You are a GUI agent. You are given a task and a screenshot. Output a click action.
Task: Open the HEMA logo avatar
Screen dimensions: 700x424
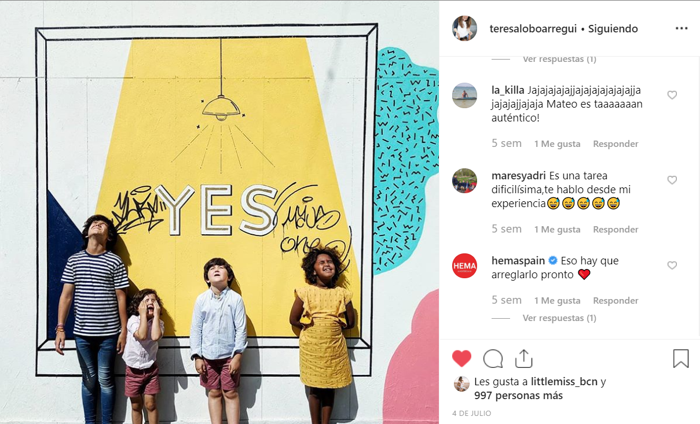464,266
